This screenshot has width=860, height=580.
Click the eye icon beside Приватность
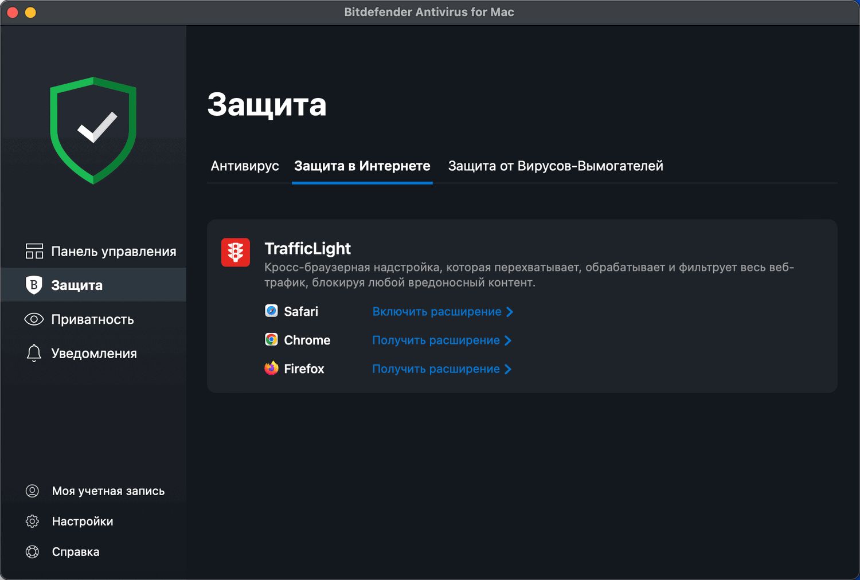pos(34,319)
